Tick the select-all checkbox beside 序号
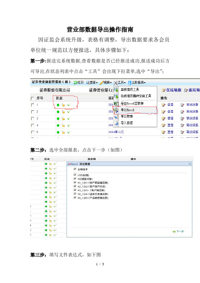This screenshot has width=200, height=283. (33, 98)
